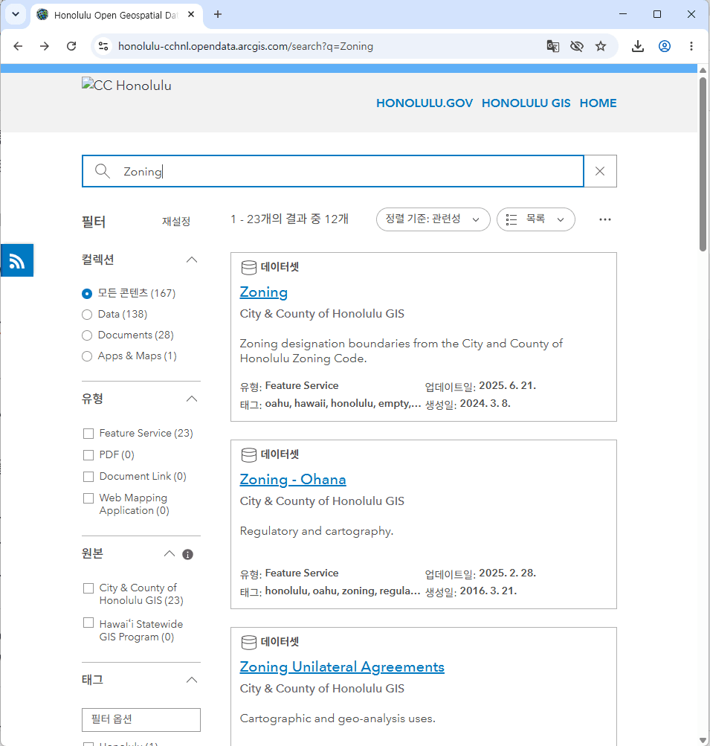This screenshot has width=710, height=746.
Task: Go to HOME
Action: pyautogui.click(x=598, y=103)
